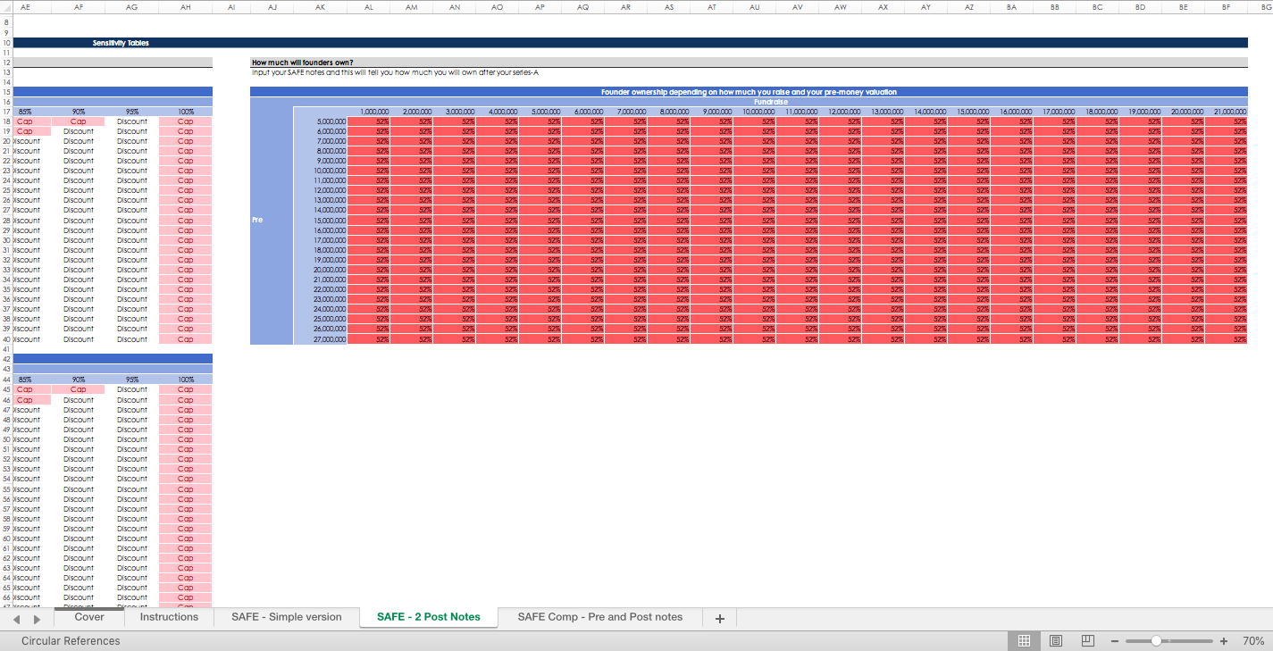The image size is (1273, 651).
Task: Select the Fundraise header cell
Action: pyautogui.click(x=770, y=102)
